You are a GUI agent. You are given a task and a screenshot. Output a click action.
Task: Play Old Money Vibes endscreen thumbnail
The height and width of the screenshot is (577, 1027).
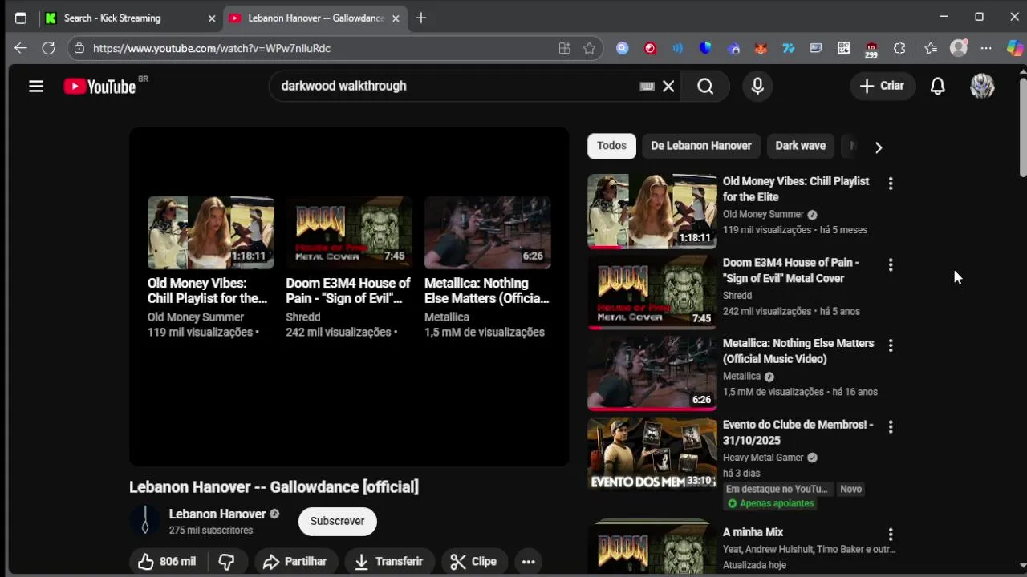(211, 232)
